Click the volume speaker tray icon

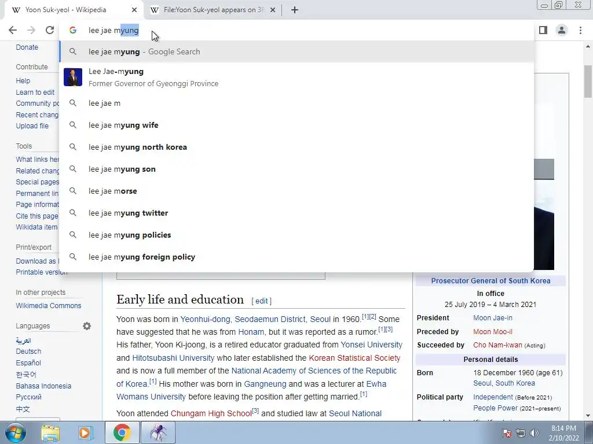[x=535, y=433]
